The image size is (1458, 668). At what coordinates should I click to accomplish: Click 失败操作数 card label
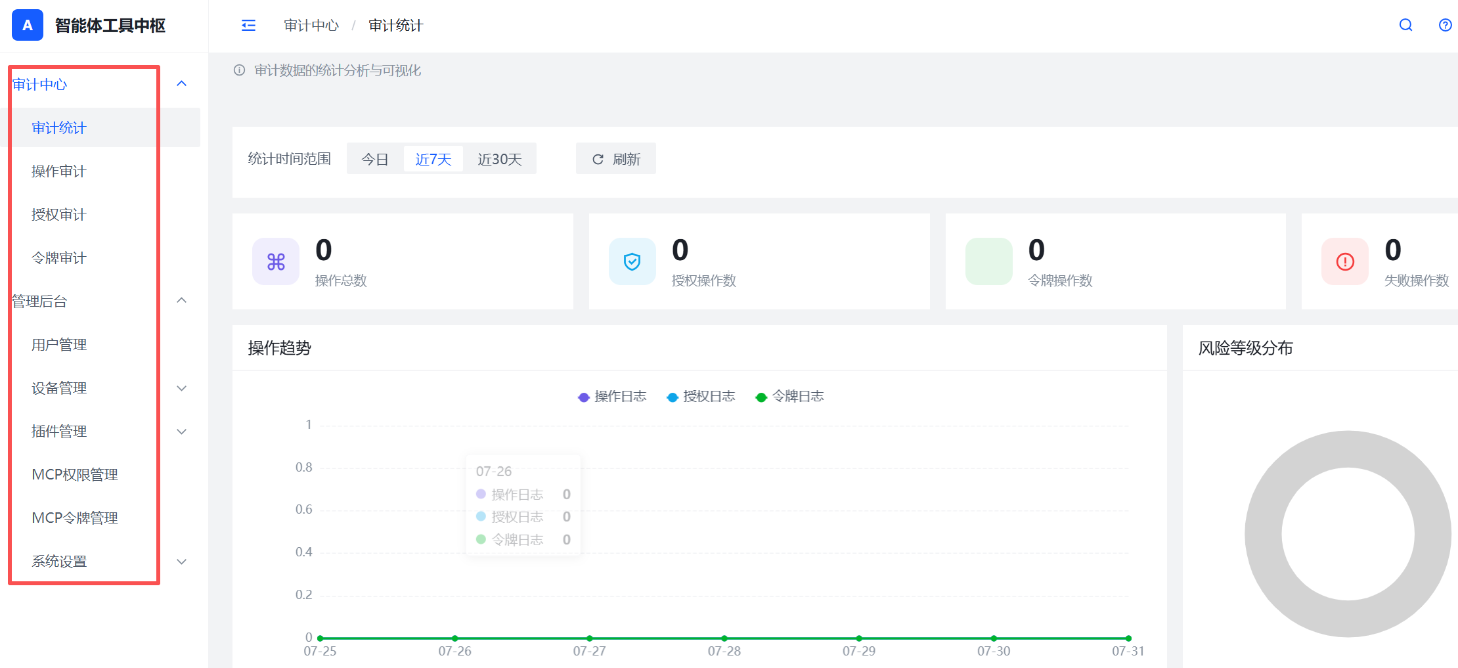1417,280
